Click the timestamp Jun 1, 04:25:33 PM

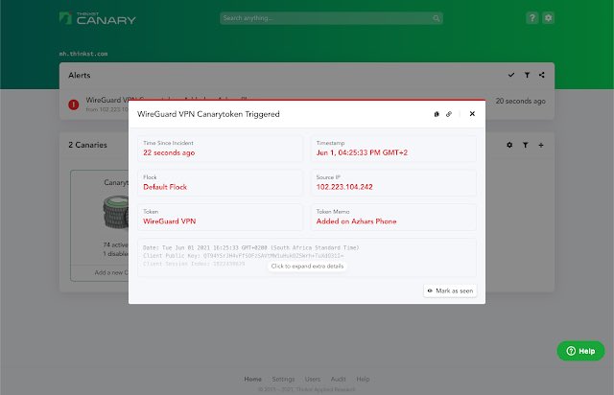coord(362,152)
